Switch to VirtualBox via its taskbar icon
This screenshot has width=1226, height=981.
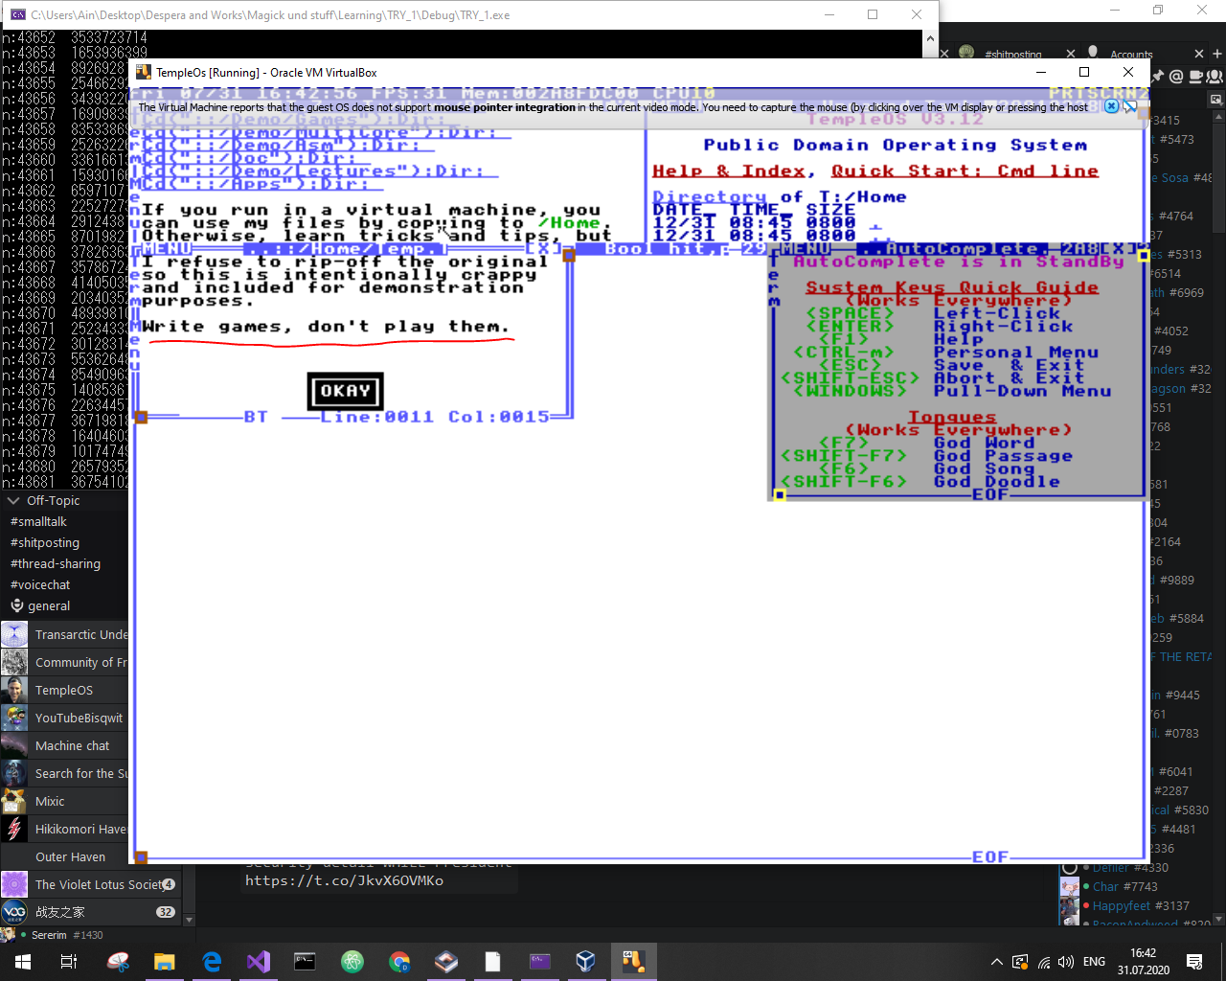[586, 961]
